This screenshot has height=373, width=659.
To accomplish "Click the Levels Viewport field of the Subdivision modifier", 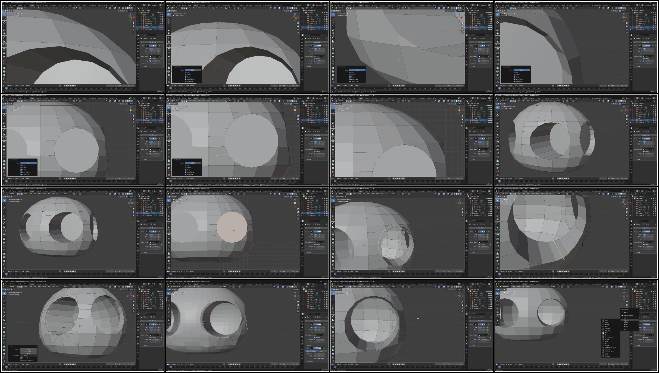I will [x=319, y=354].
